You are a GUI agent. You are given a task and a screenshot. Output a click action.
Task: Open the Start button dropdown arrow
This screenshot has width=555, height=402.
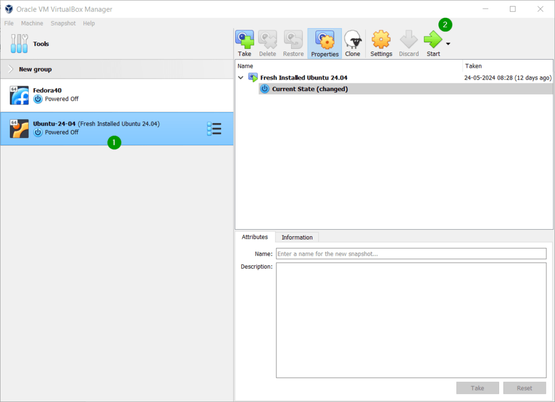coord(448,44)
